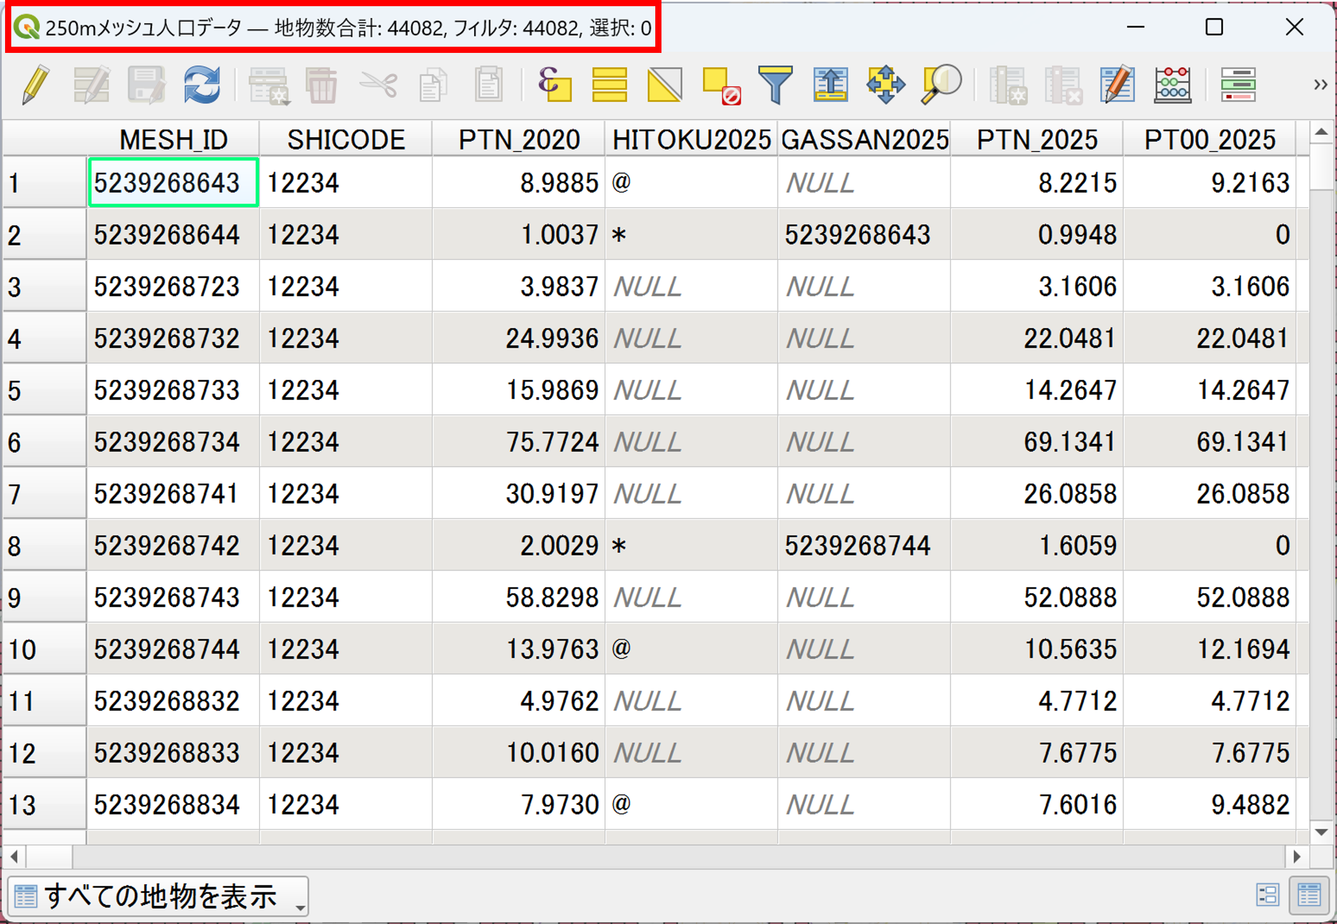This screenshot has width=1337, height=924.
Task: Sort by the MESH_ID column header
Action: pos(173,140)
